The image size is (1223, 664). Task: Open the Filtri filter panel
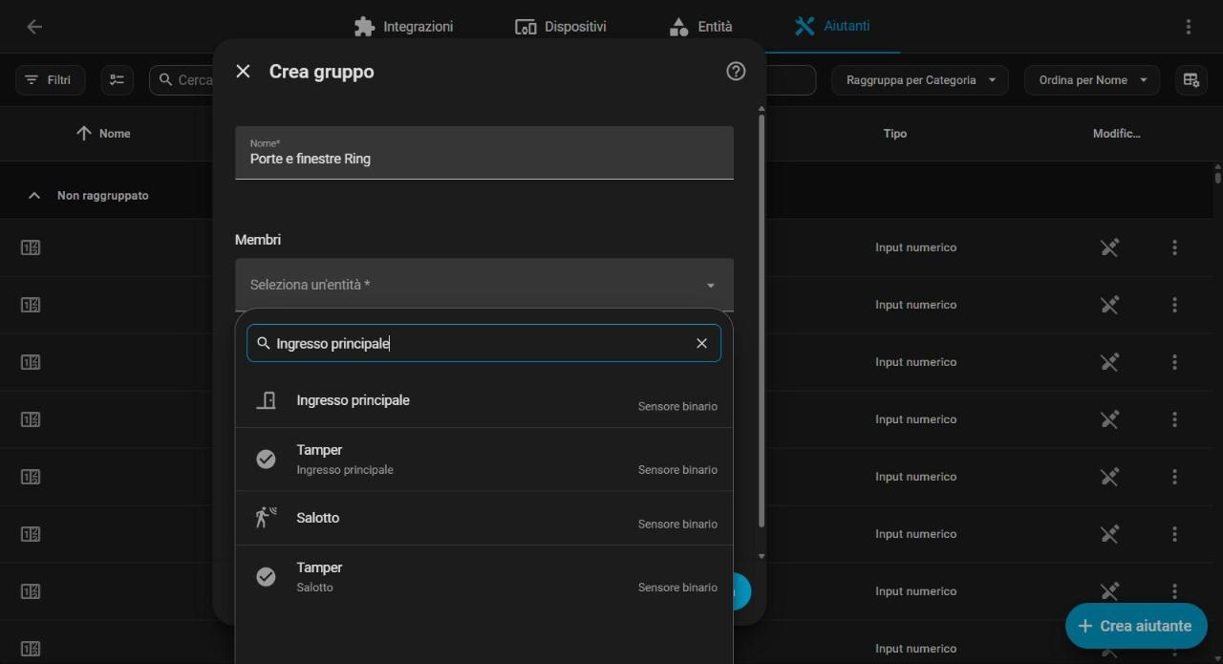(50, 80)
